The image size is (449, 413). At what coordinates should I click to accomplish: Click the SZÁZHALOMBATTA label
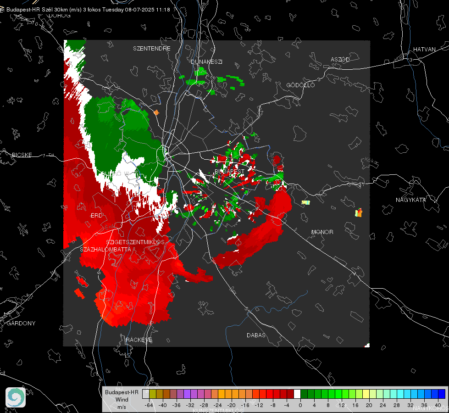[x=105, y=250]
